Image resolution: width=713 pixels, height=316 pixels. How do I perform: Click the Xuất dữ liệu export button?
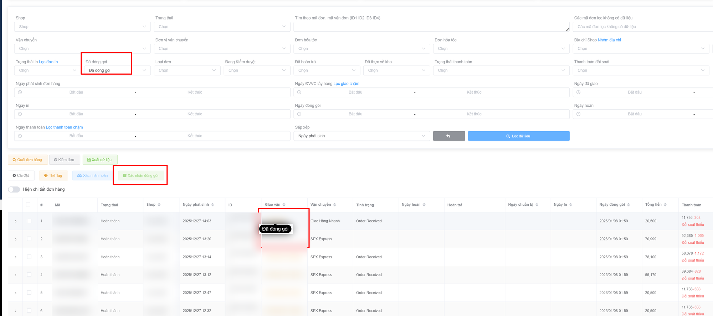[x=100, y=160]
